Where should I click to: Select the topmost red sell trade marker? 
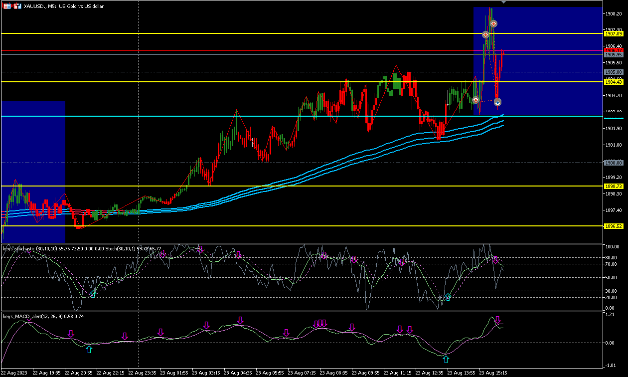coord(493,23)
